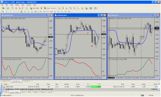Open the Tools menu
Image resolution: width=161 pixels, height=97 pixels.
[x=23, y=5]
